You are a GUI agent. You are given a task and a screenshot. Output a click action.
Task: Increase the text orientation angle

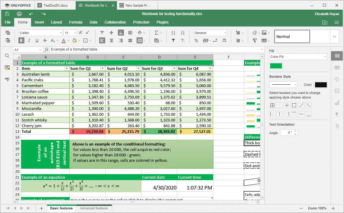(x=295, y=131)
